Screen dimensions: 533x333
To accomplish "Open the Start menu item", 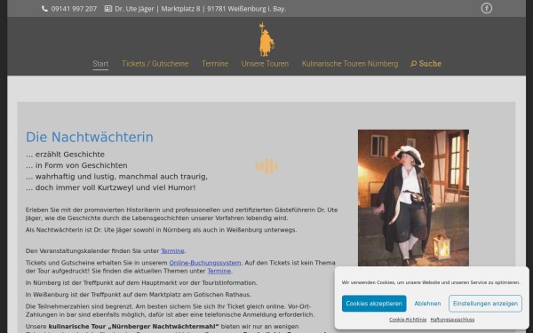I will point(100,64).
